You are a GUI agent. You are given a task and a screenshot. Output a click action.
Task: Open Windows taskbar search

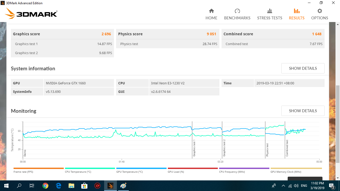pyautogui.click(x=19, y=186)
